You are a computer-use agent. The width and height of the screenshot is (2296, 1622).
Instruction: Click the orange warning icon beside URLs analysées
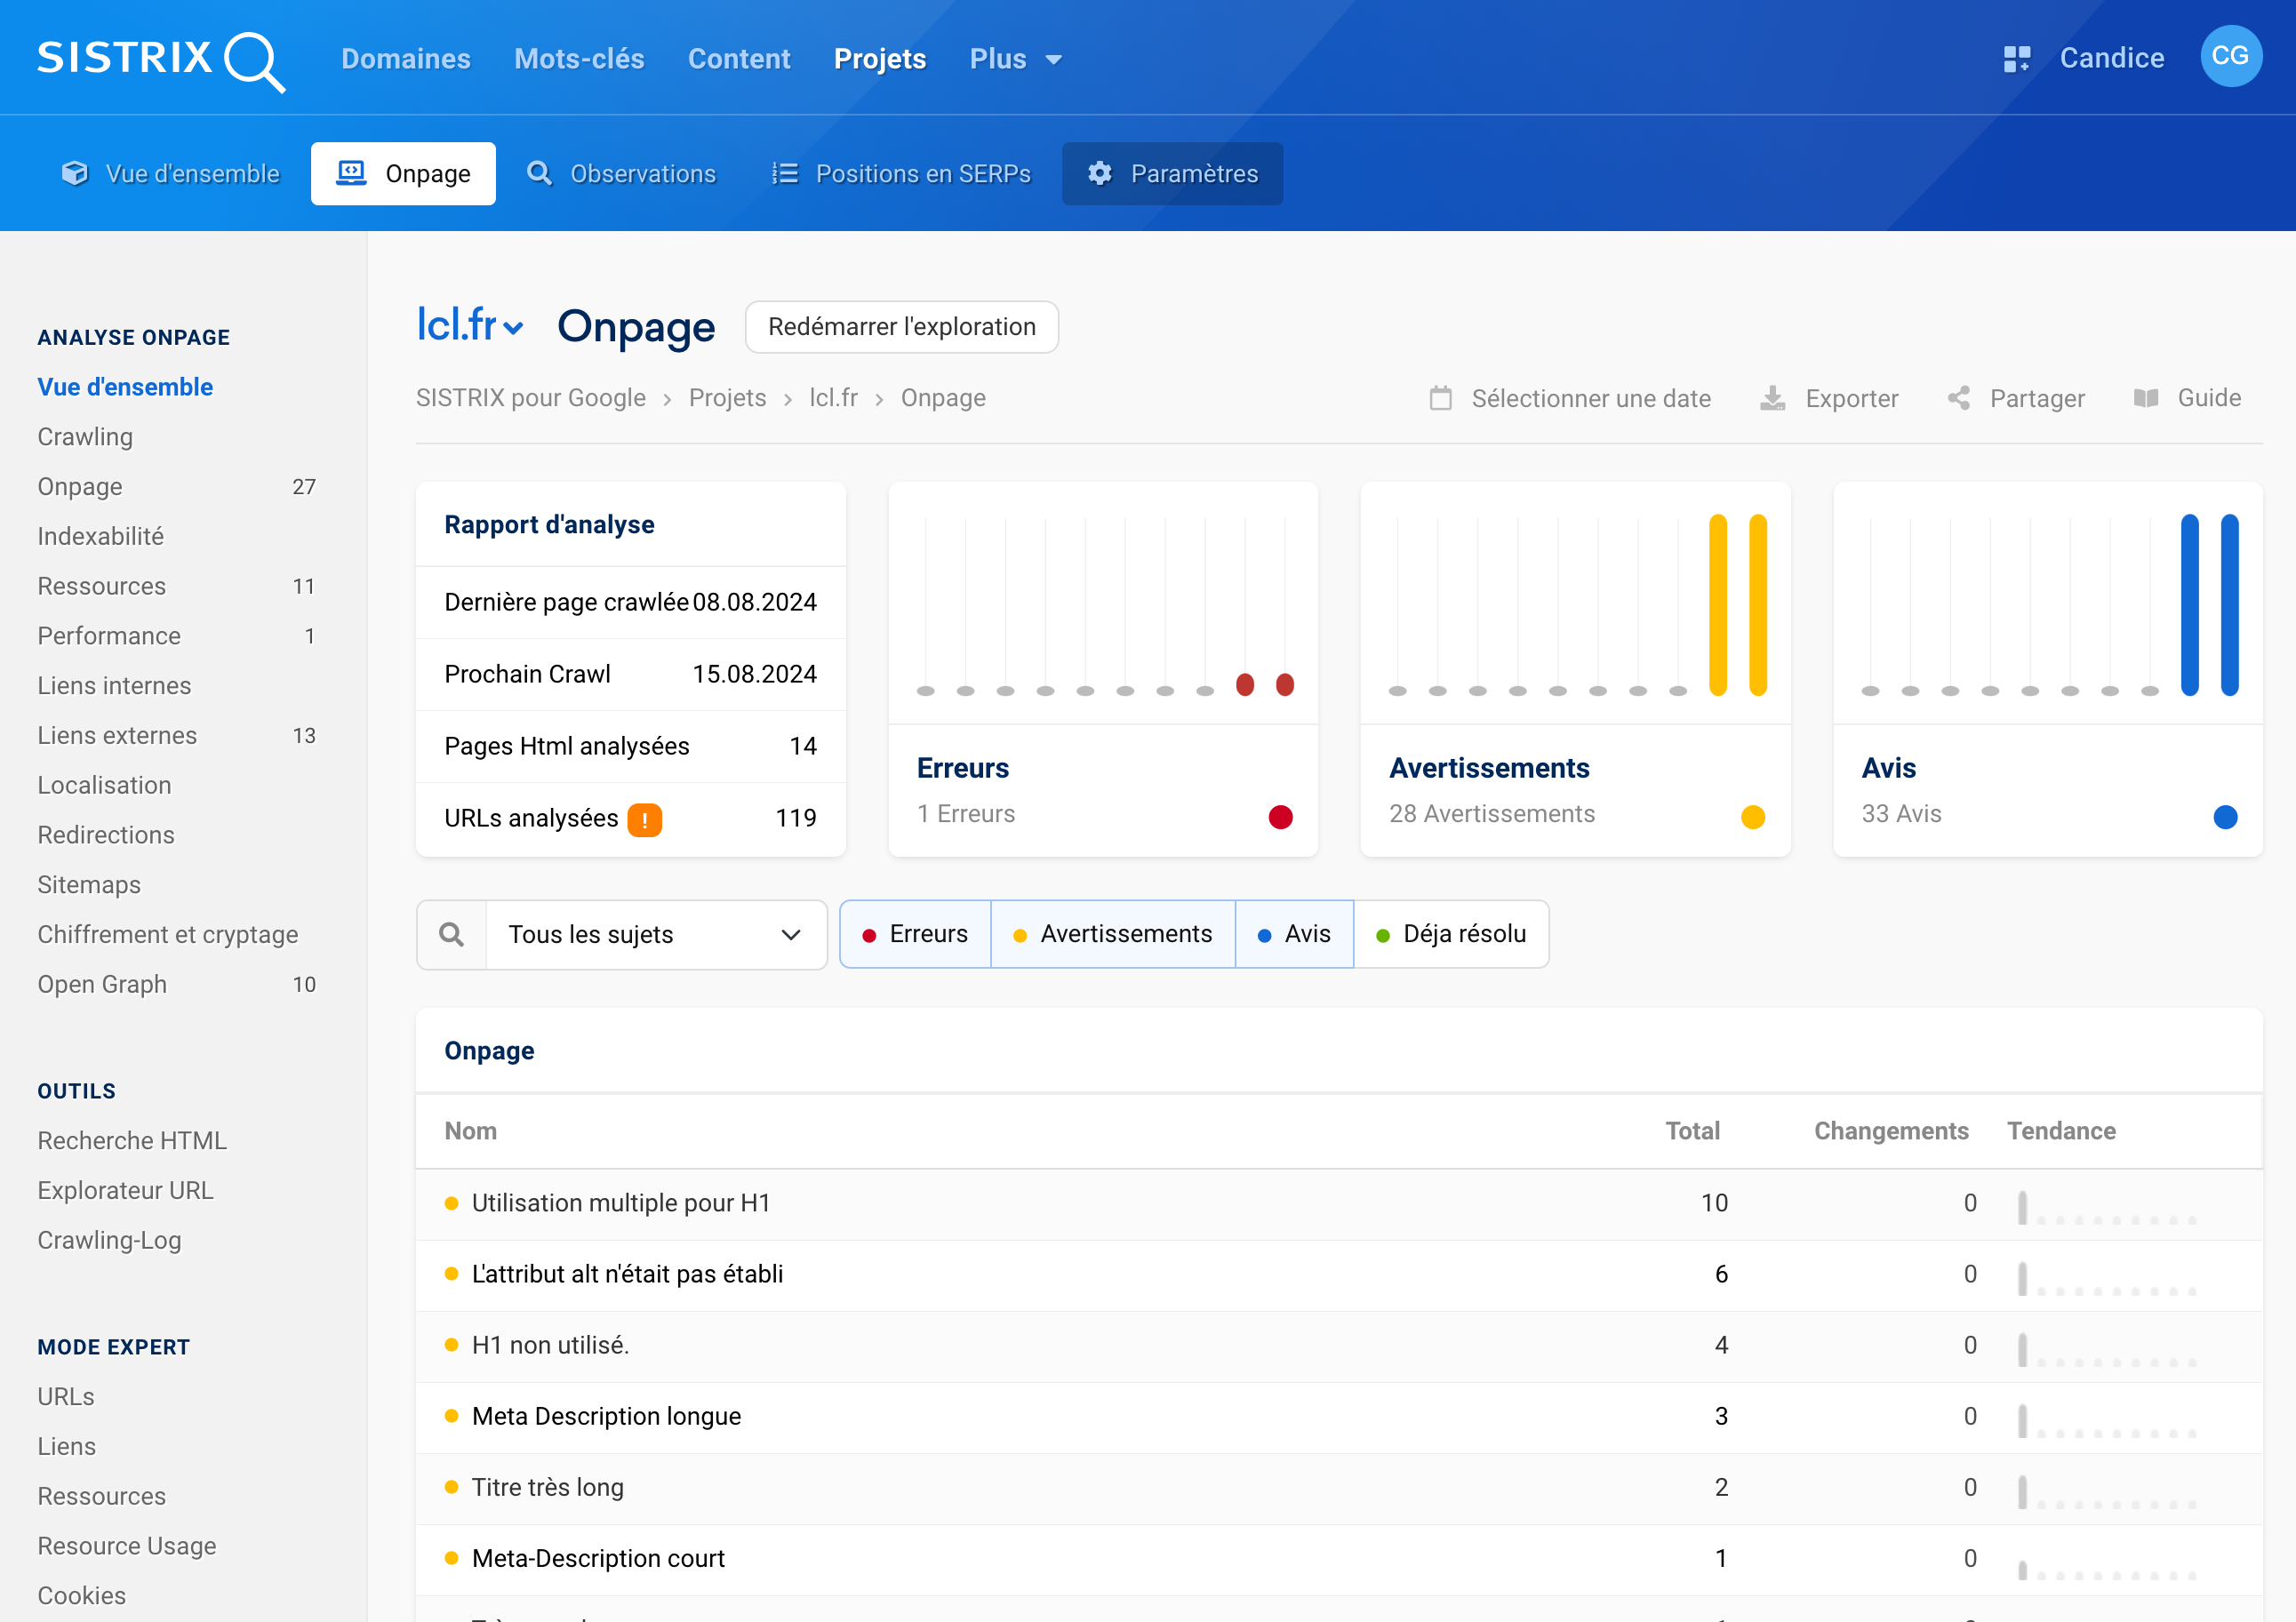pos(644,820)
